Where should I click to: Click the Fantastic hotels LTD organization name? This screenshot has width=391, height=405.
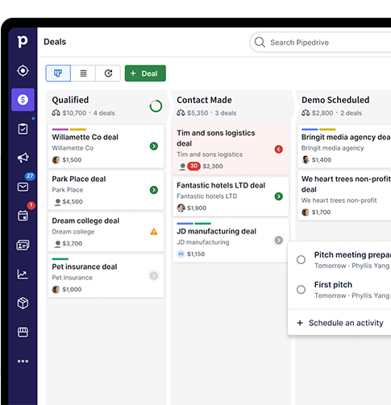click(207, 196)
